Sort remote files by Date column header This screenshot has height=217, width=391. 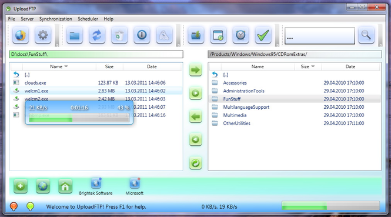click(x=350, y=66)
